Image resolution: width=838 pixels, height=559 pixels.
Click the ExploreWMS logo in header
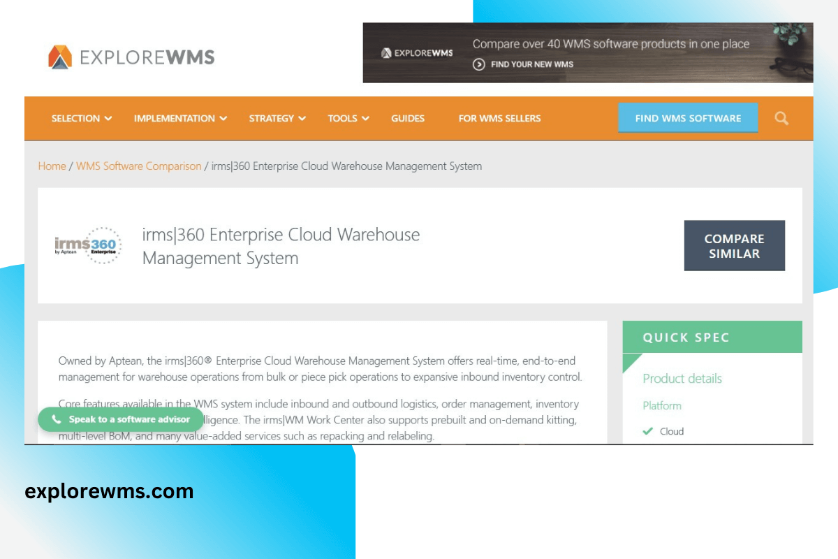click(131, 57)
